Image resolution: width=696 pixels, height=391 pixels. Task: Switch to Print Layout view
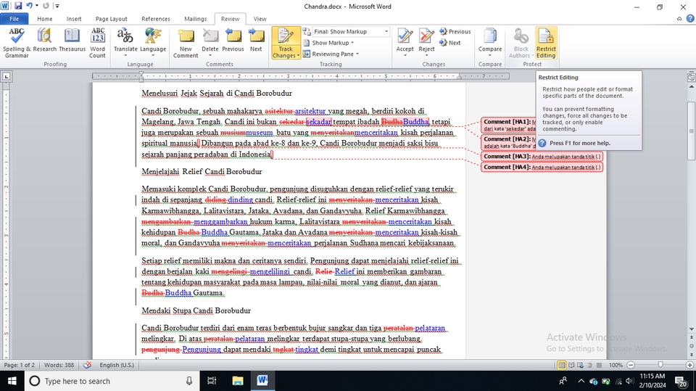[562, 365]
